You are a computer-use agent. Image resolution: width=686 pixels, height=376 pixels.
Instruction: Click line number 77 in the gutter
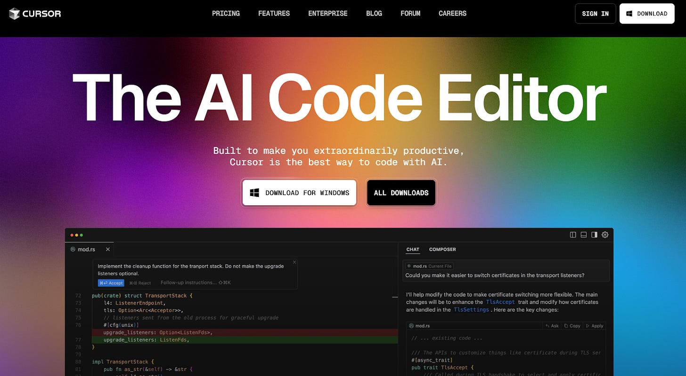pos(78,340)
